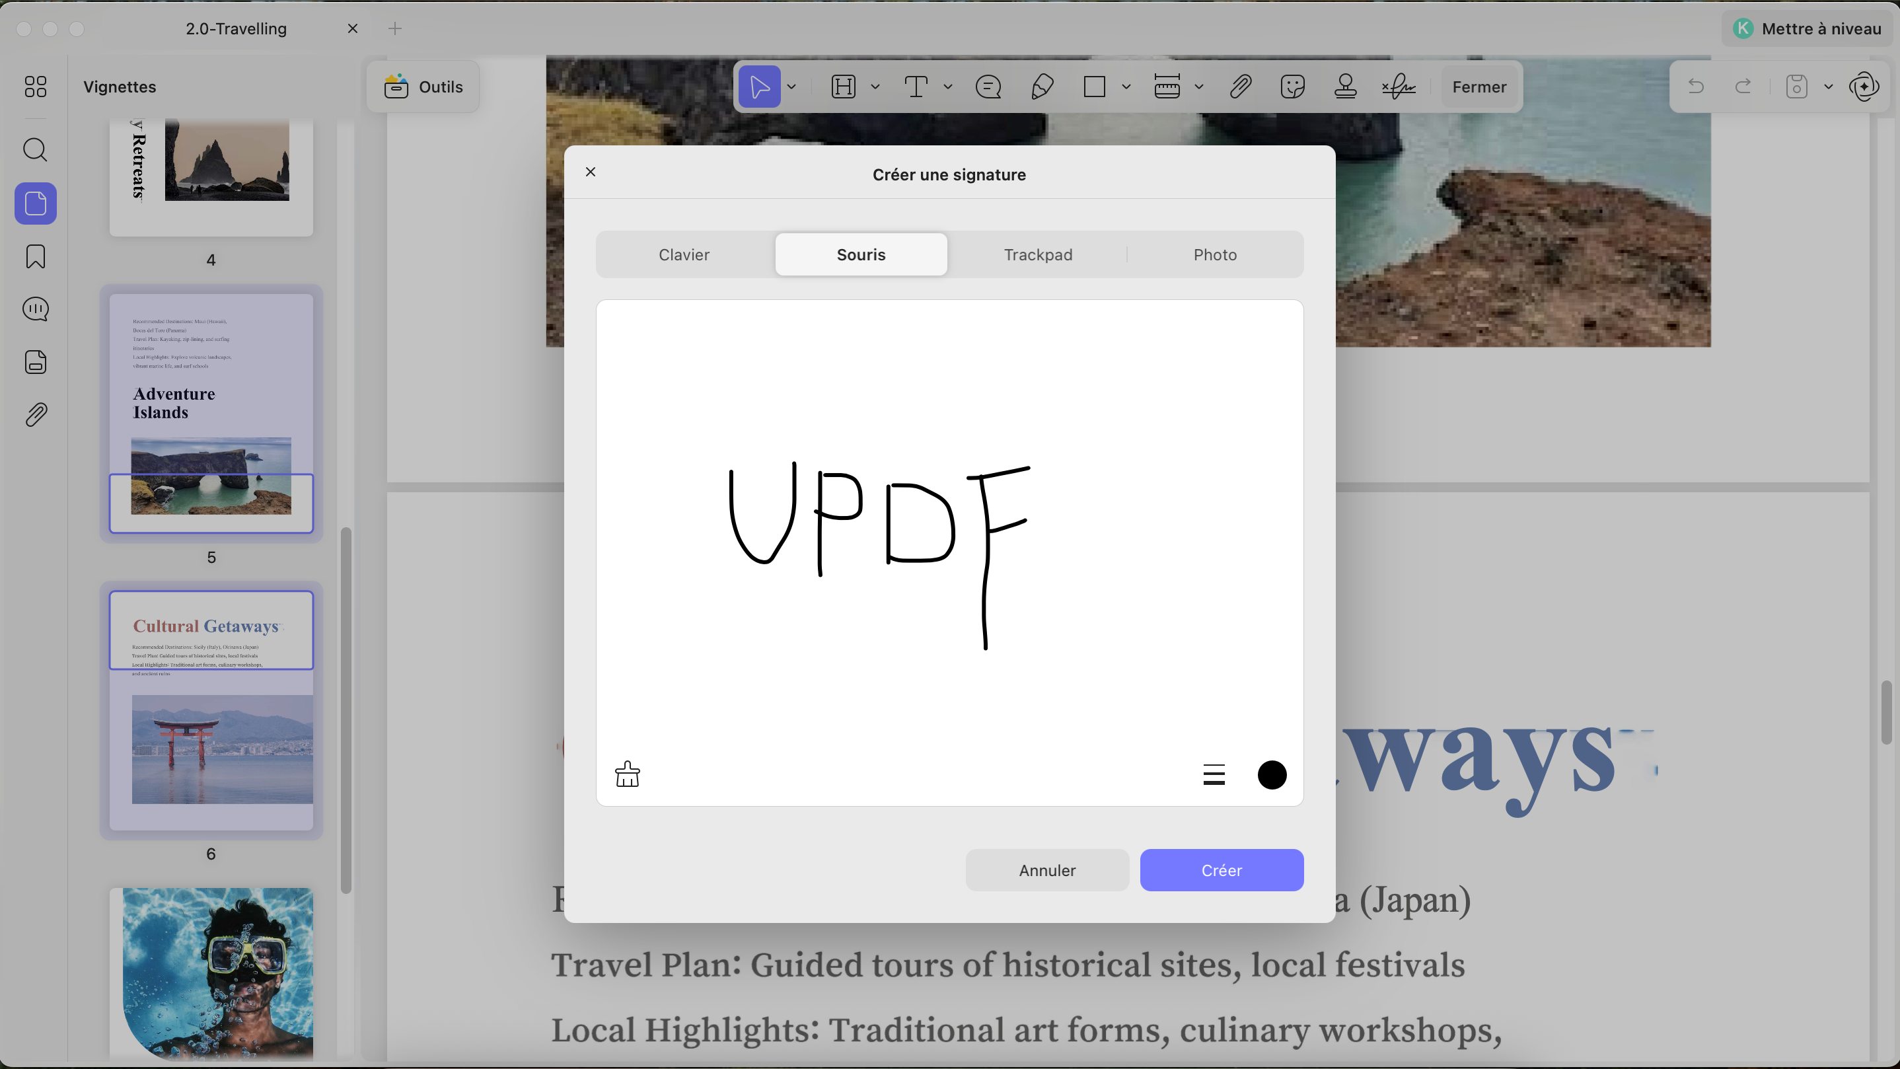Switch to the Souris tab
Screen dimensions: 1900x1069
point(861,254)
